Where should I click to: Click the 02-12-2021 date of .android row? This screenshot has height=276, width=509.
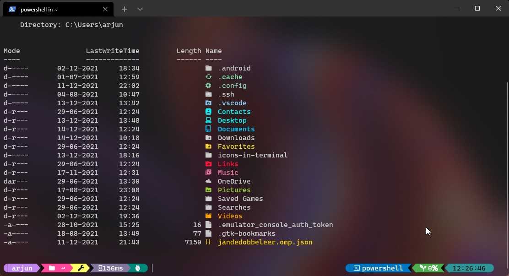(77, 68)
